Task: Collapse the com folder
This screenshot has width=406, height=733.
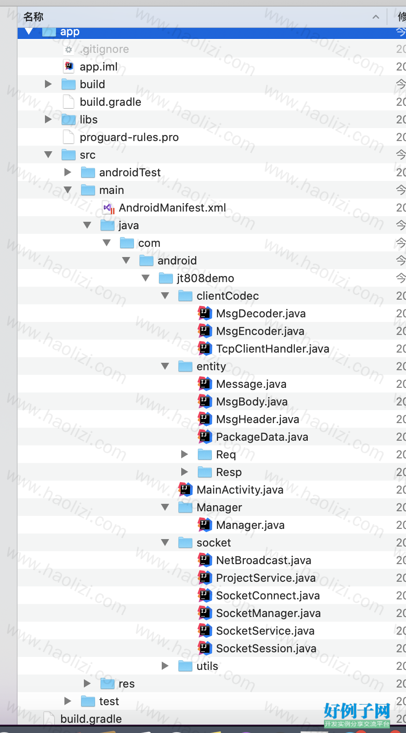Action: click(x=107, y=243)
